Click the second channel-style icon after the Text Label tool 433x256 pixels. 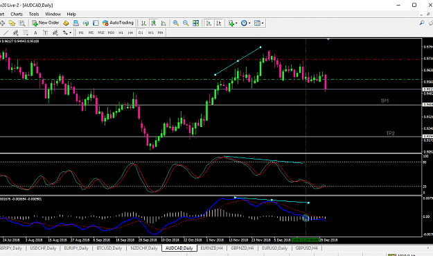click(x=55, y=33)
